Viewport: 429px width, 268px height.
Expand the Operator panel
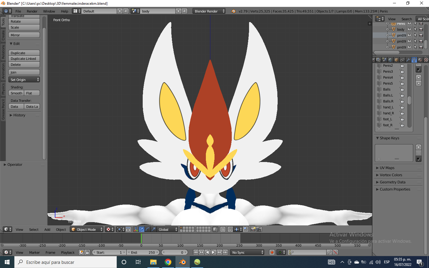[15, 165]
